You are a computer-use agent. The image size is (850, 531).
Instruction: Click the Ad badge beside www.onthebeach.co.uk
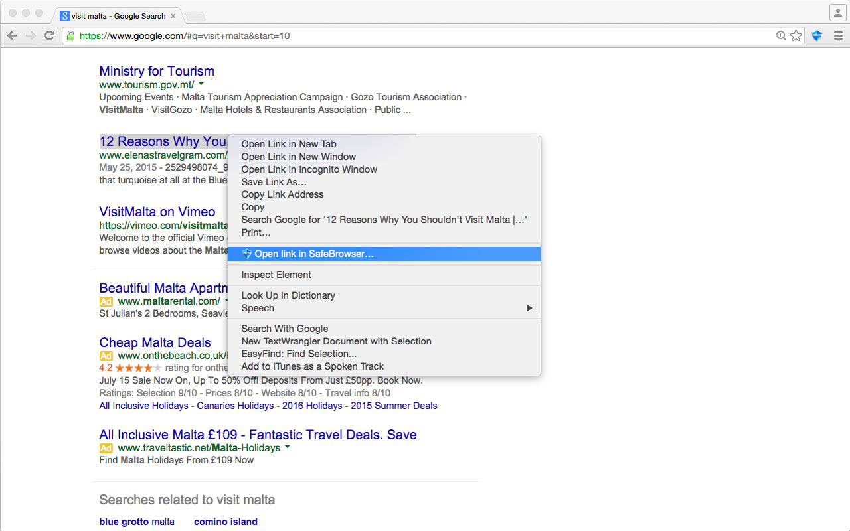[x=106, y=356]
